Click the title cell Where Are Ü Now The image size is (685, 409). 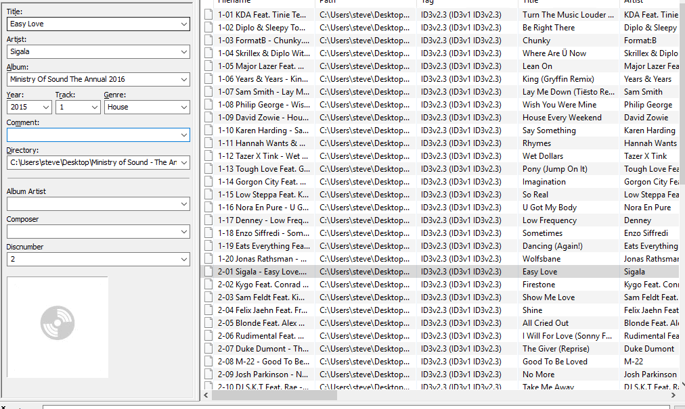(554, 53)
